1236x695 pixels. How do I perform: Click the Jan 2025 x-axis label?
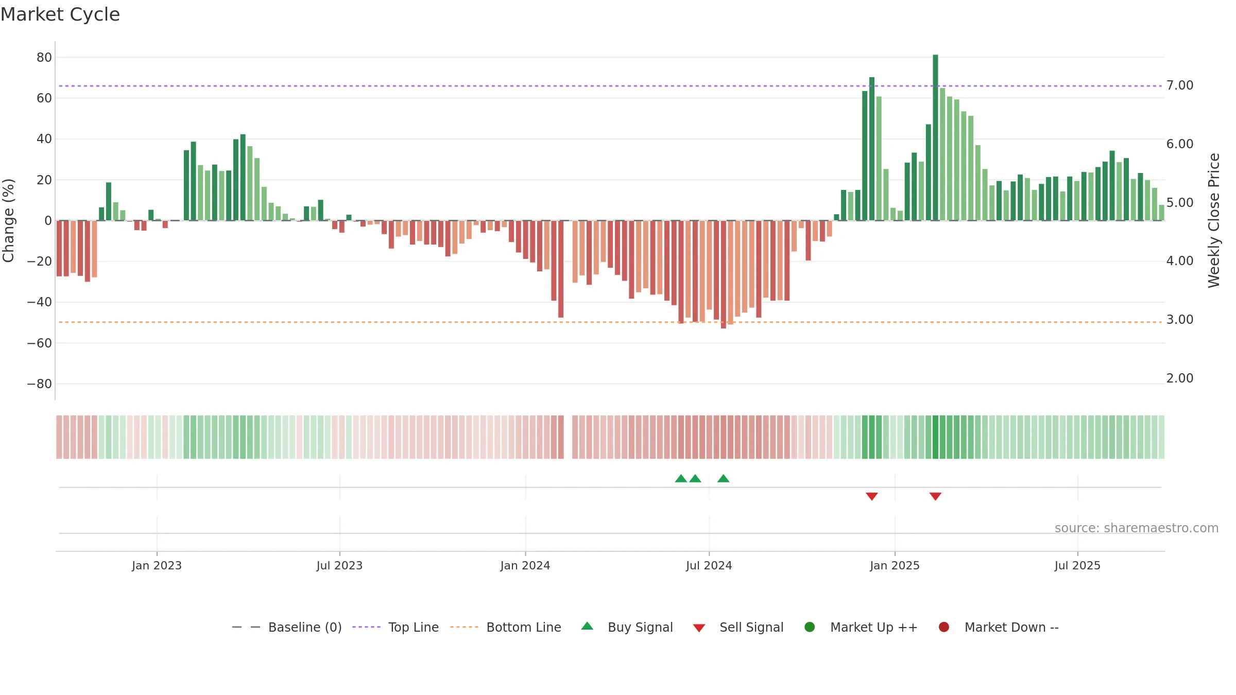(x=895, y=565)
